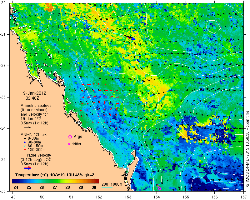The height and width of the screenshot is (200, 250).
Task: Click the 'Temperature (°C) NOAA19_L3U' colorbar title
Action: coord(45,175)
